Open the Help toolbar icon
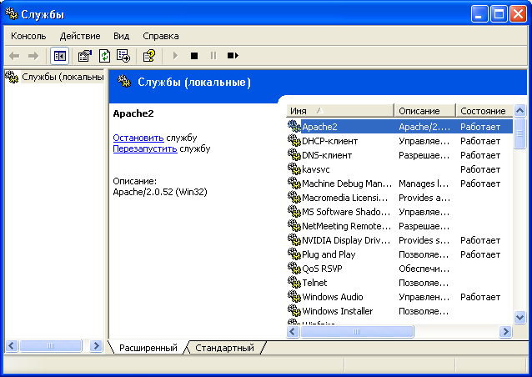This screenshot has width=532, height=377. coord(149,56)
